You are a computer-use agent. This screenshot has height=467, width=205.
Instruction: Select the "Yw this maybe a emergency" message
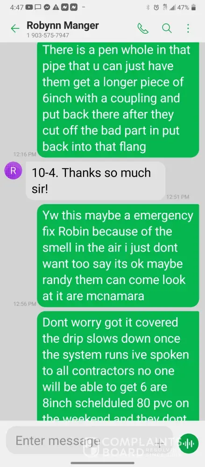pos(118,255)
